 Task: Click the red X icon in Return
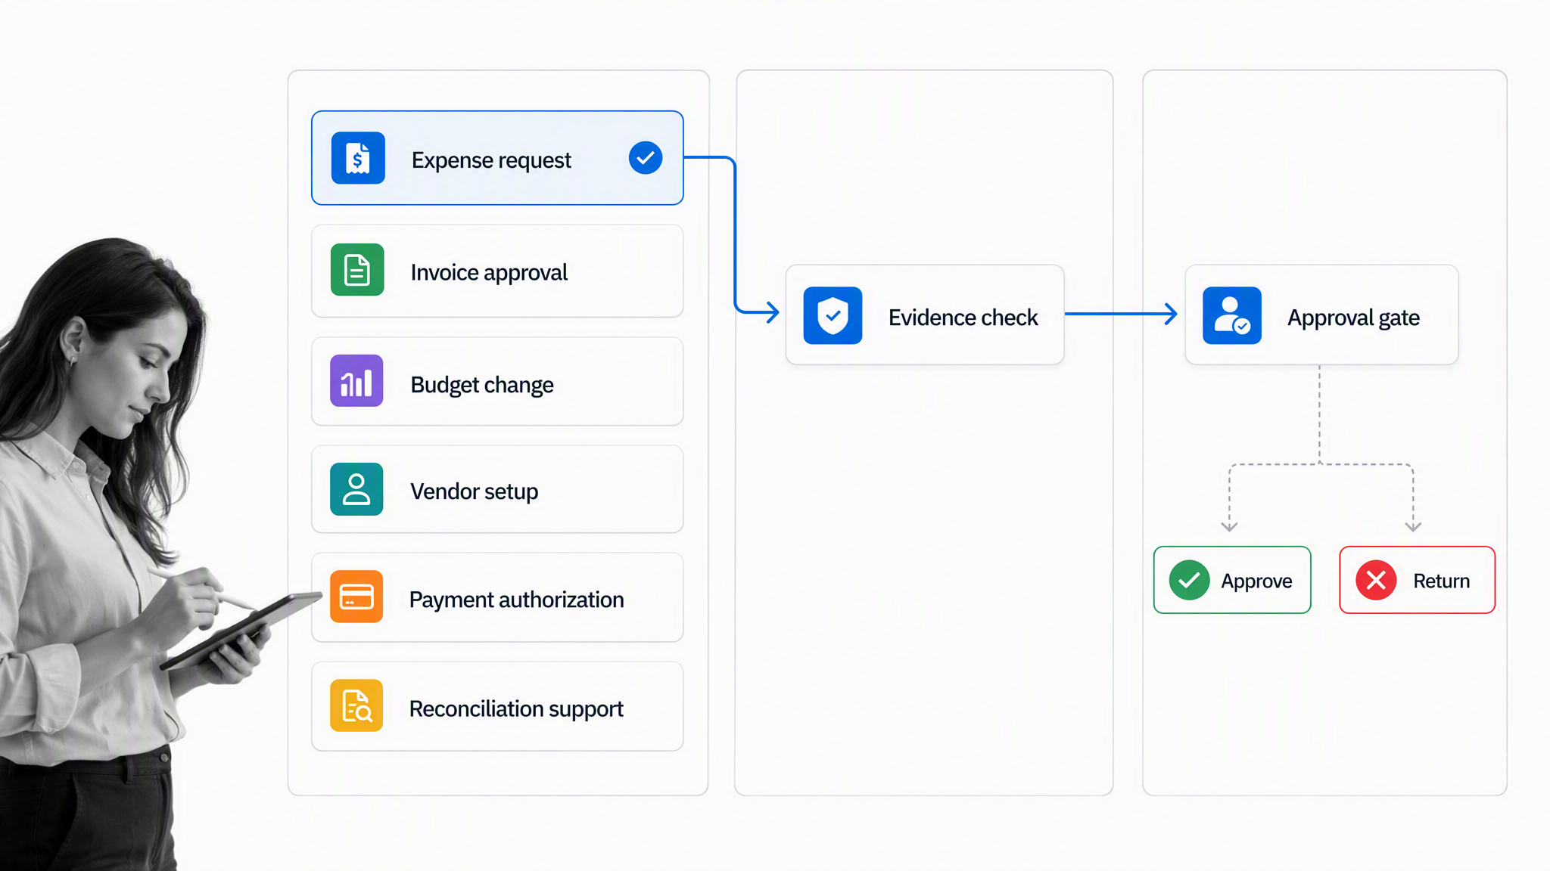1376,580
